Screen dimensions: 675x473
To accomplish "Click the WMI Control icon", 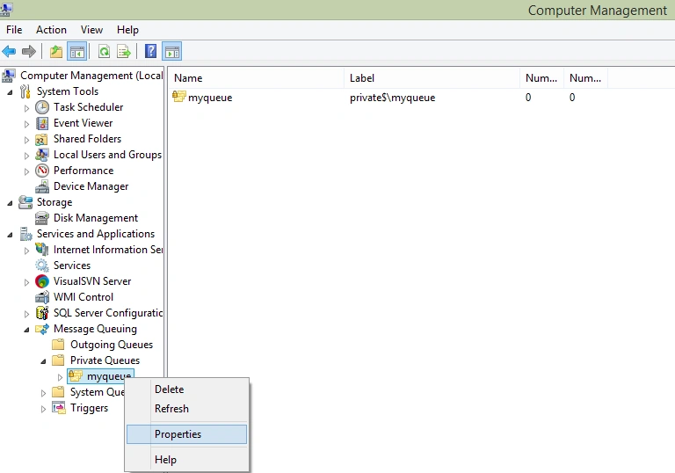I will (x=42, y=297).
